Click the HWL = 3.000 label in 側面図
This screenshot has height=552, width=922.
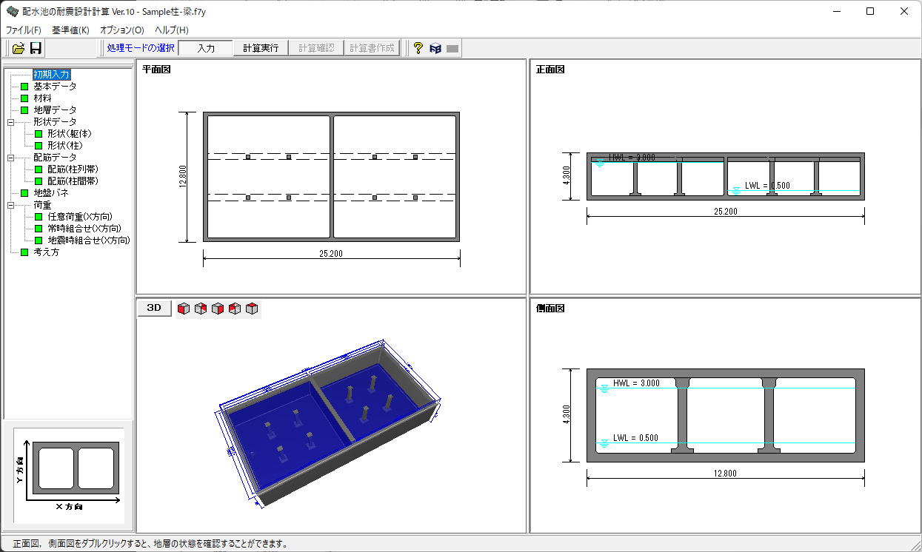(x=636, y=383)
